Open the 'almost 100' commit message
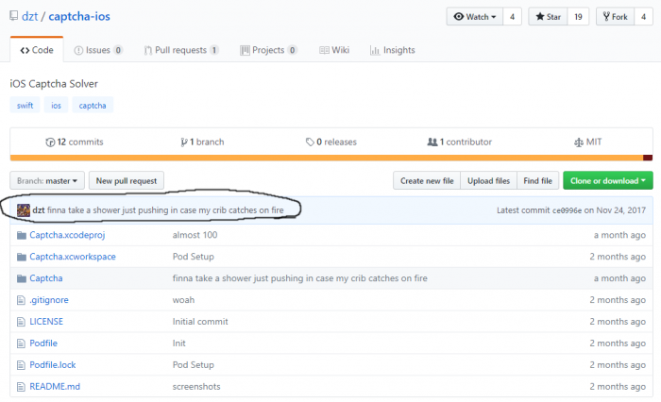The height and width of the screenshot is (402, 661). (x=195, y=235)
